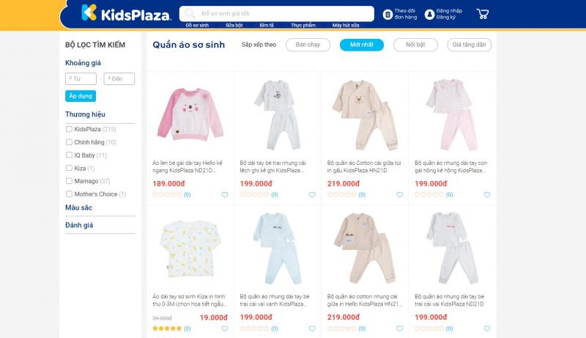Favorite the pink sweater with heart icon
The height and width of the screenshot is (338, 586).
pyautogui.click(x=225, y=195)
